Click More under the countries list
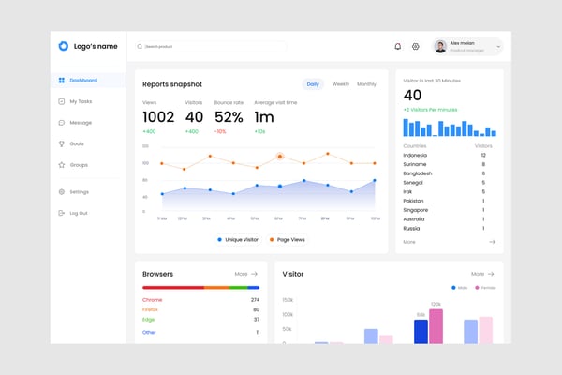This screenshot has width=562, height=375. pyautogui.click(x=409, y=242)
